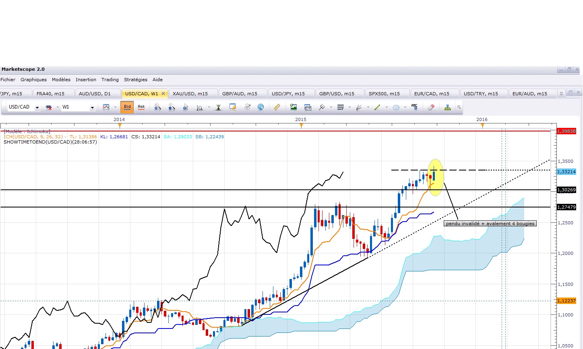This screenshot has height=349, width=583.
Task: Open the hierarchy structure icon
Action: (x=447, y=107)
